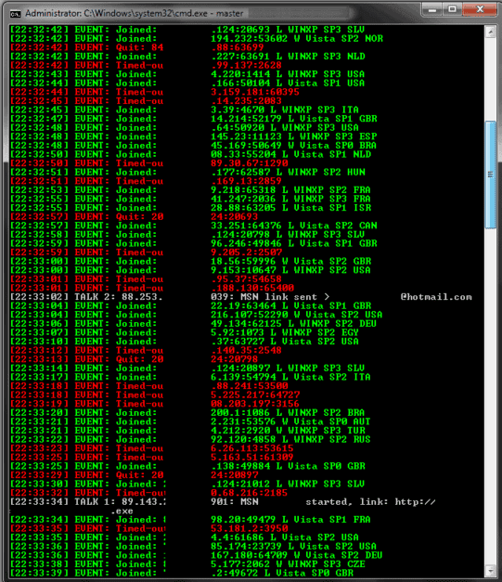The image size is (502, 582).
Task: Select the text "9.153:10647 L WINXP SP2 USA"
Action: [290, 270]
